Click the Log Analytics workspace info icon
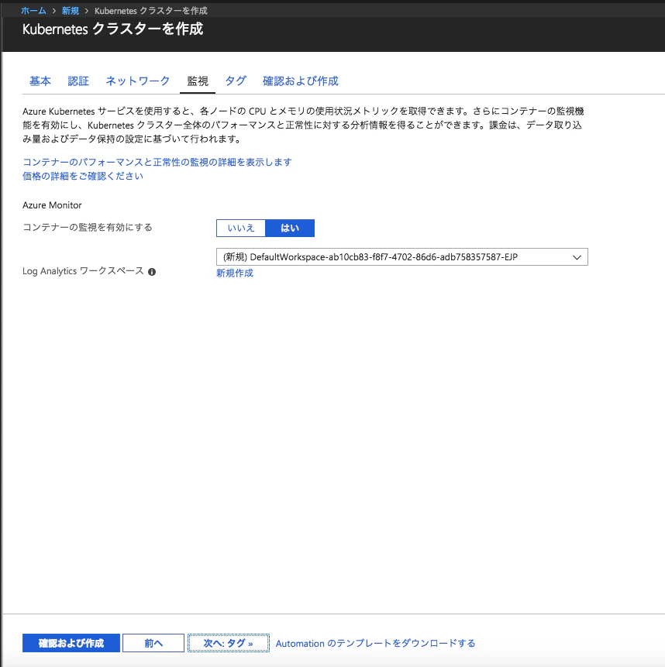Screen dimensions: 665x667 point(152,272)
